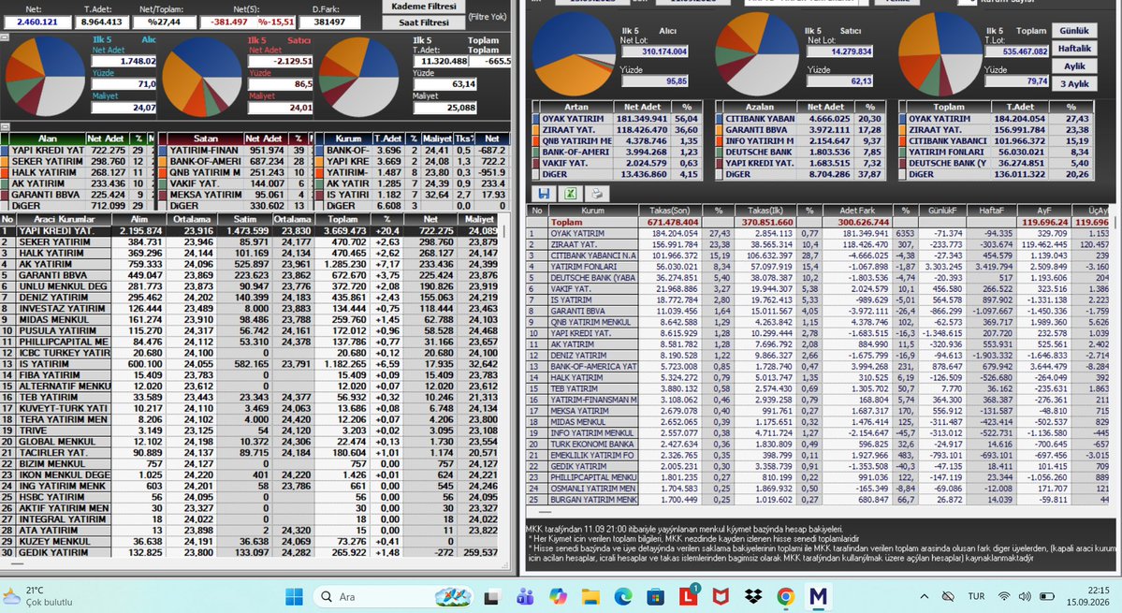Open the battery status tray icon
Viewport: 1122px width, 613px height.
click(x=1047, y=596)
